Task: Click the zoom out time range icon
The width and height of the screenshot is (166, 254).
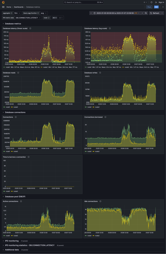Action: (146, 13)
